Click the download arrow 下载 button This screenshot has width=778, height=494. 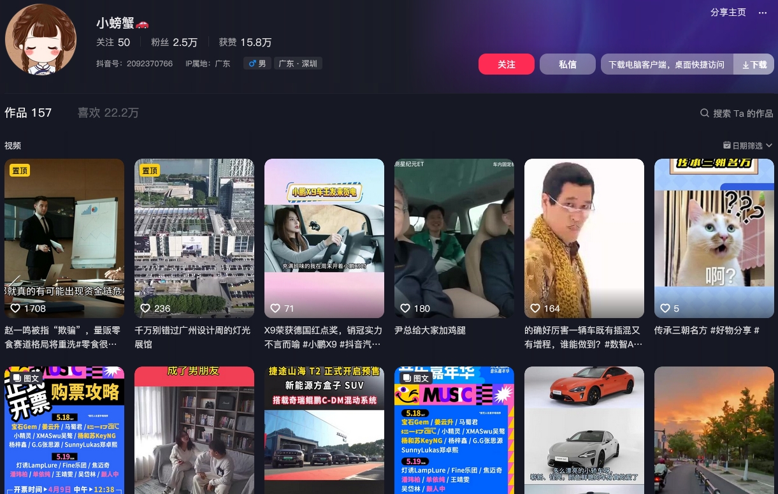754,64
